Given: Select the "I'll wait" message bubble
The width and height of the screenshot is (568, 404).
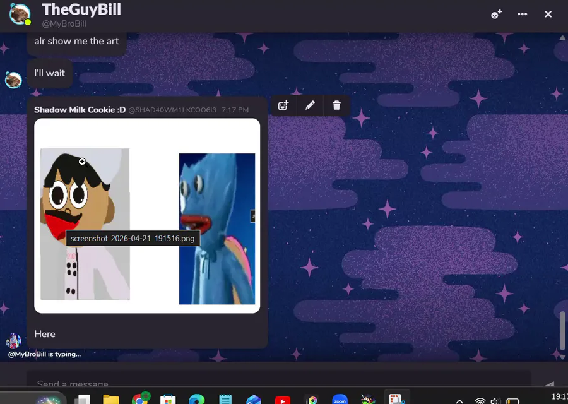Looking at the screenshot, I should [x=50, y=73].
